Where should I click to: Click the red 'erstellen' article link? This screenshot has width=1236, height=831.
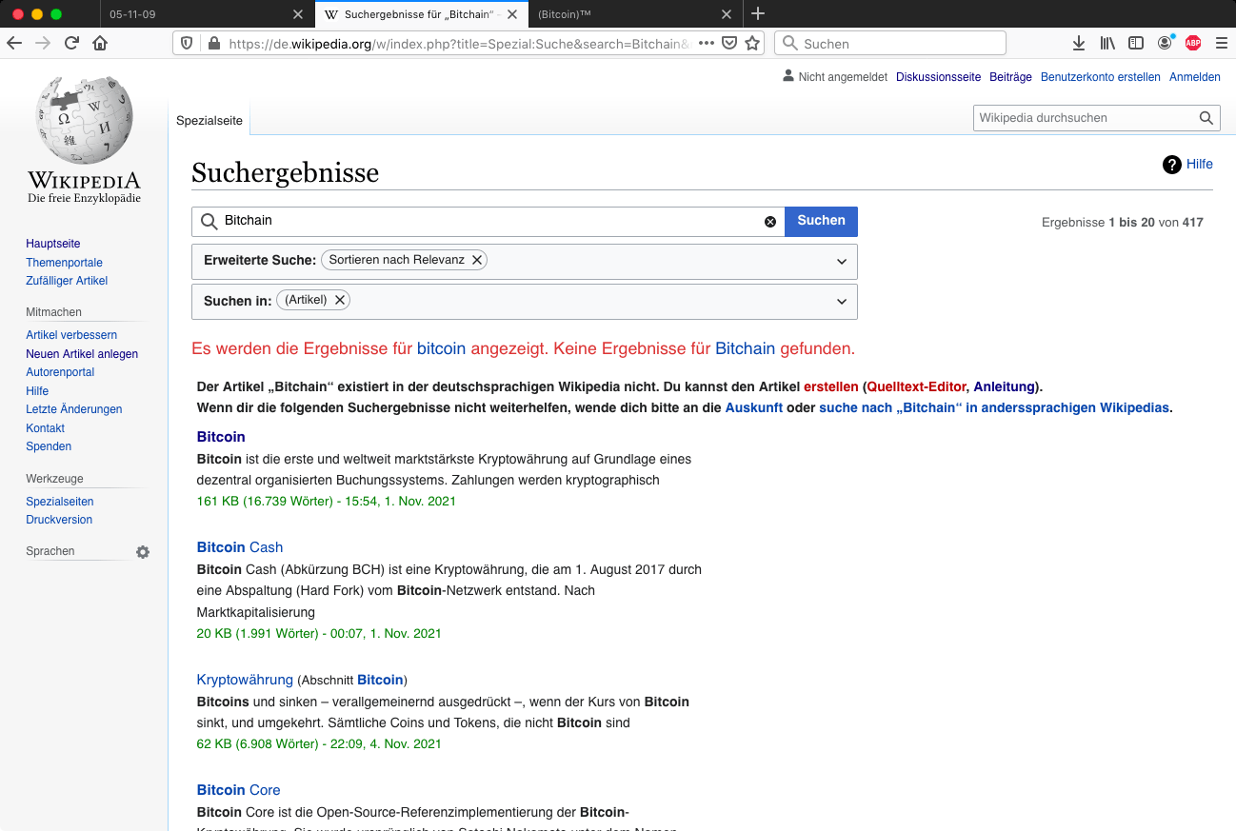click(831, 386)
